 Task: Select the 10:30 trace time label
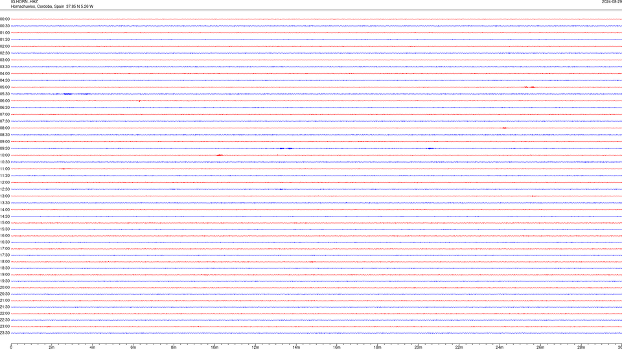click(5, 162)
